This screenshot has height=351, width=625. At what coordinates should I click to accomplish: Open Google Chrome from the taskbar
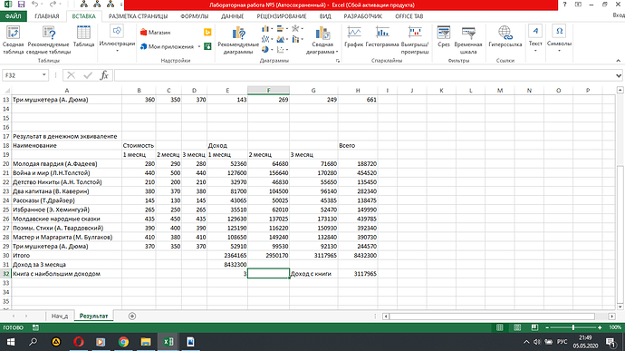click(123, 342)
